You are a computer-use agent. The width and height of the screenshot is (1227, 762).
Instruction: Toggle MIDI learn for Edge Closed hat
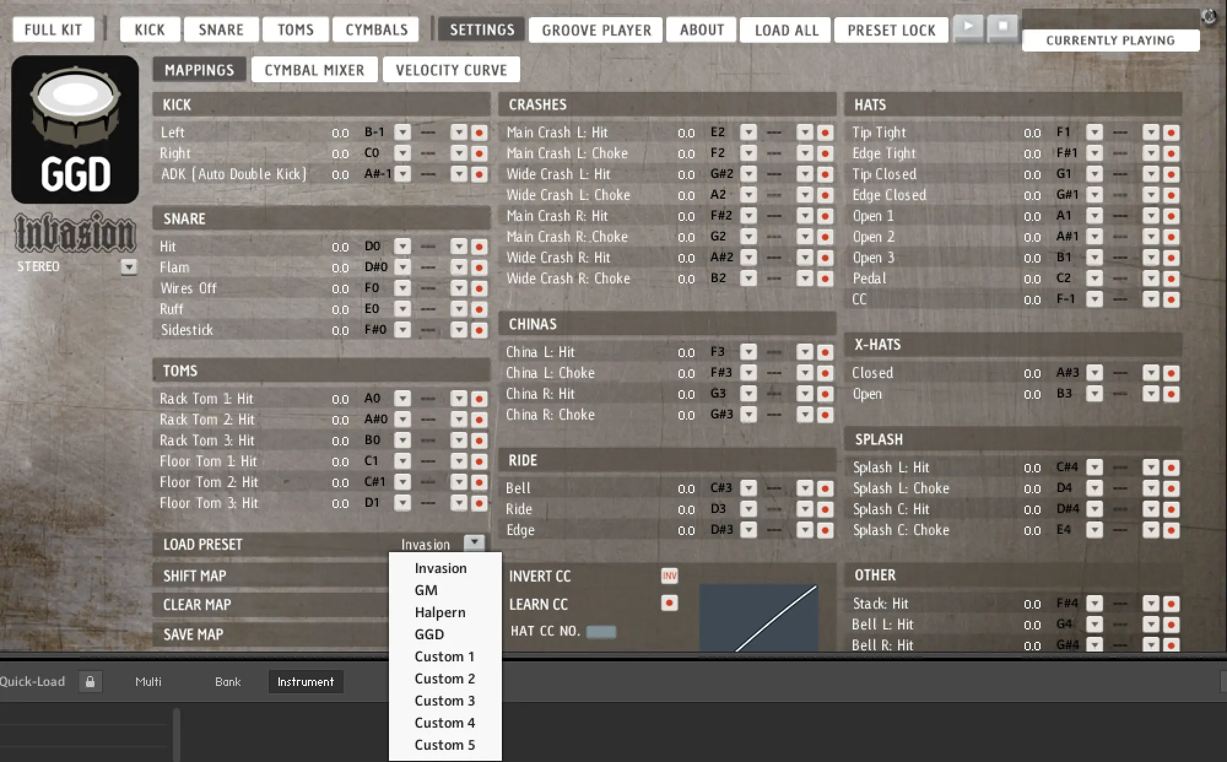[x=1171, y=195]
